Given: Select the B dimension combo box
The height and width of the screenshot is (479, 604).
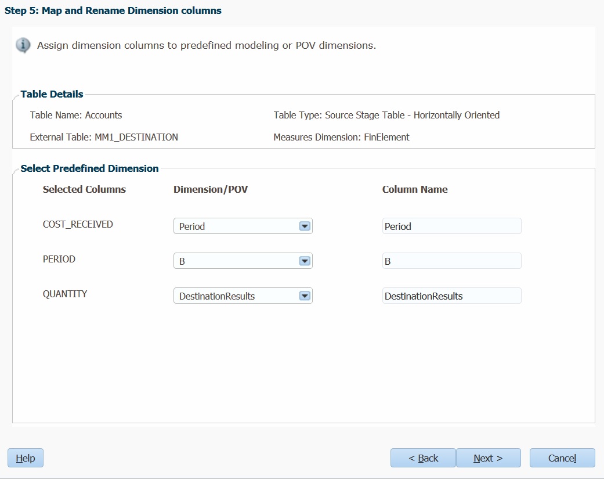Looking at the screenshot, I should coord(243,261).
